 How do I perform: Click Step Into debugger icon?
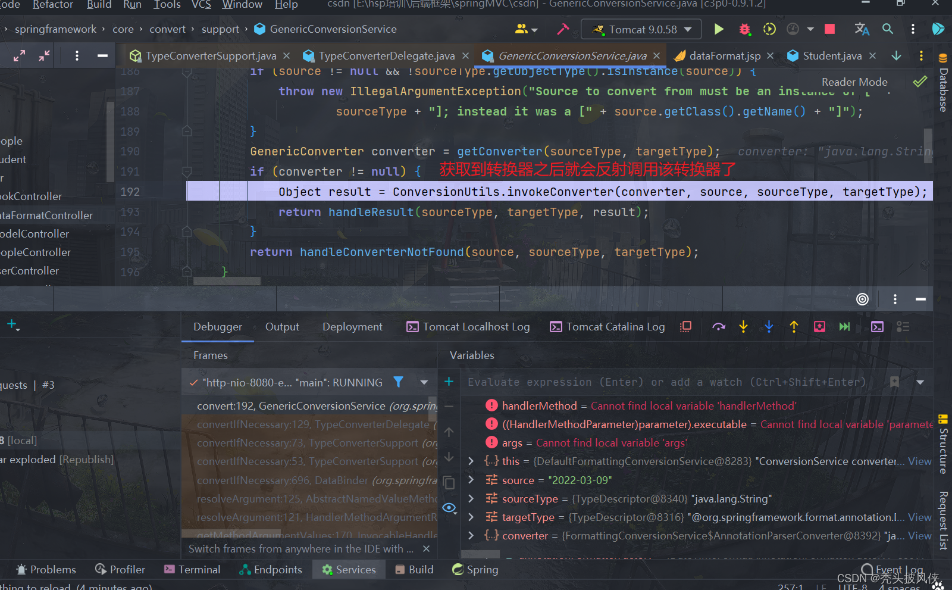coord(743,327)
